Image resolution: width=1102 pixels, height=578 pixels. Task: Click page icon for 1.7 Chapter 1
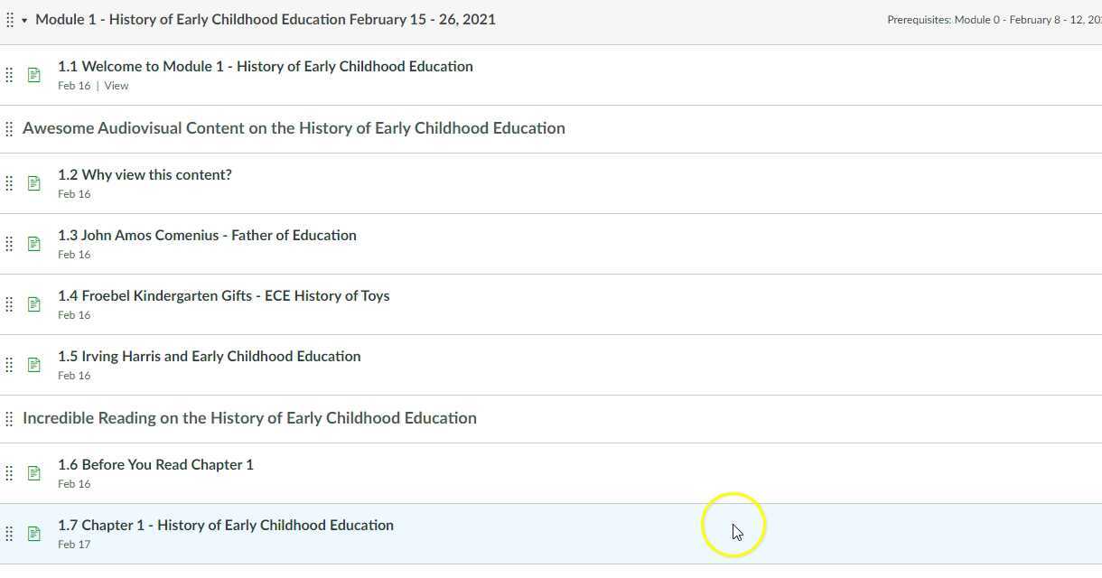pos(34,534)
